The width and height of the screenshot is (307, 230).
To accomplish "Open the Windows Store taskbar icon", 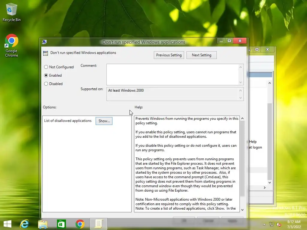I will 61,224.
